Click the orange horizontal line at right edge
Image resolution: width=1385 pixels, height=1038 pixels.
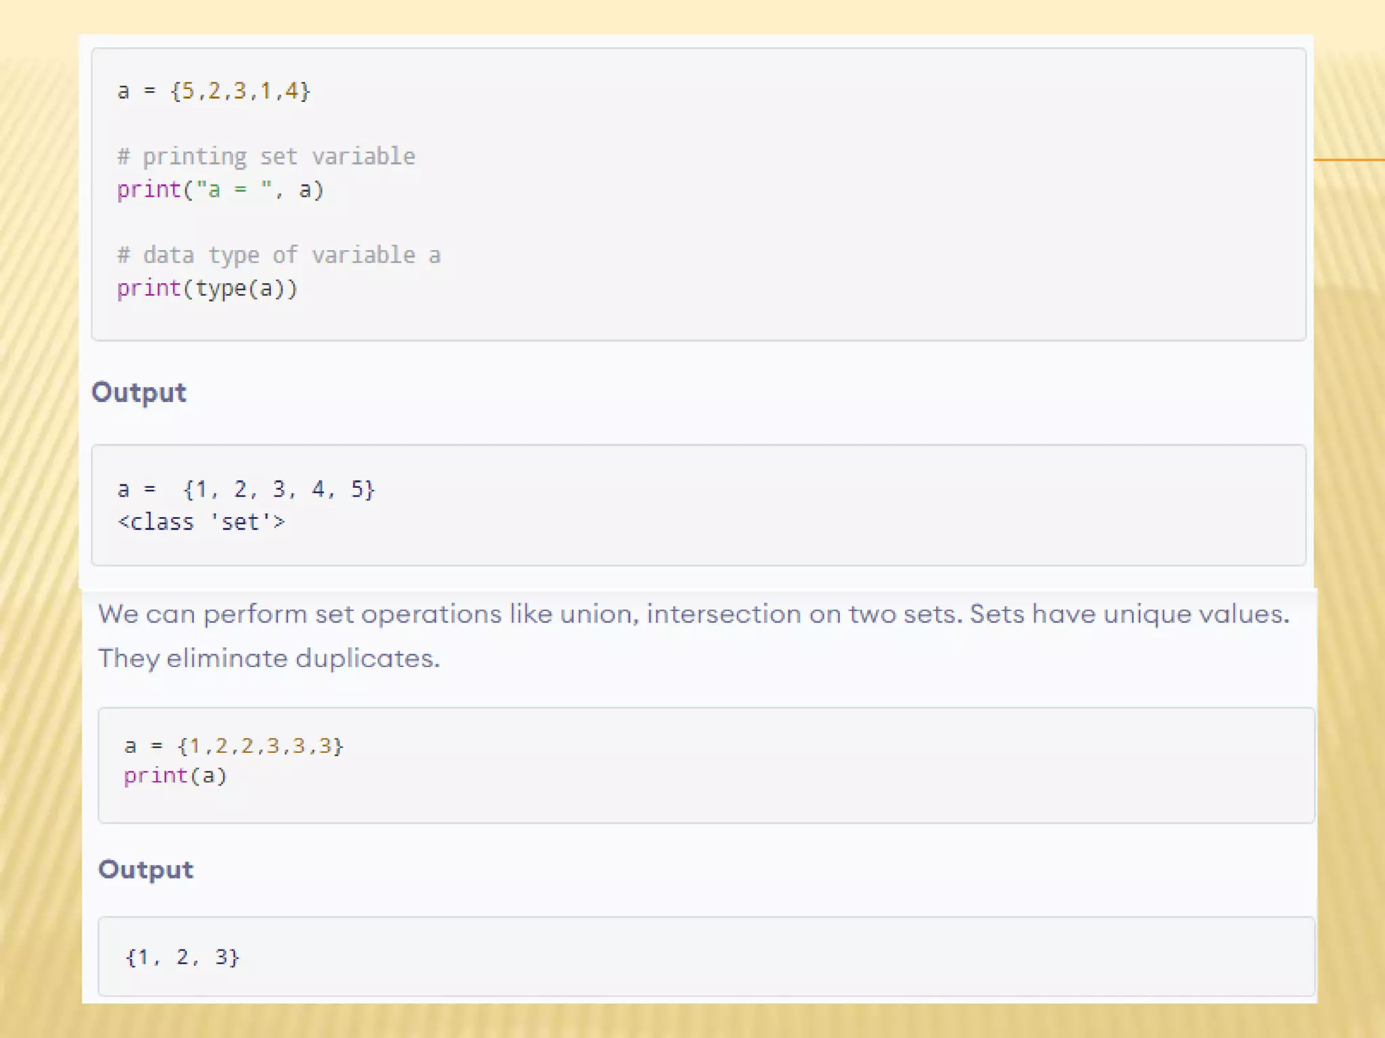pos(1348,160)
